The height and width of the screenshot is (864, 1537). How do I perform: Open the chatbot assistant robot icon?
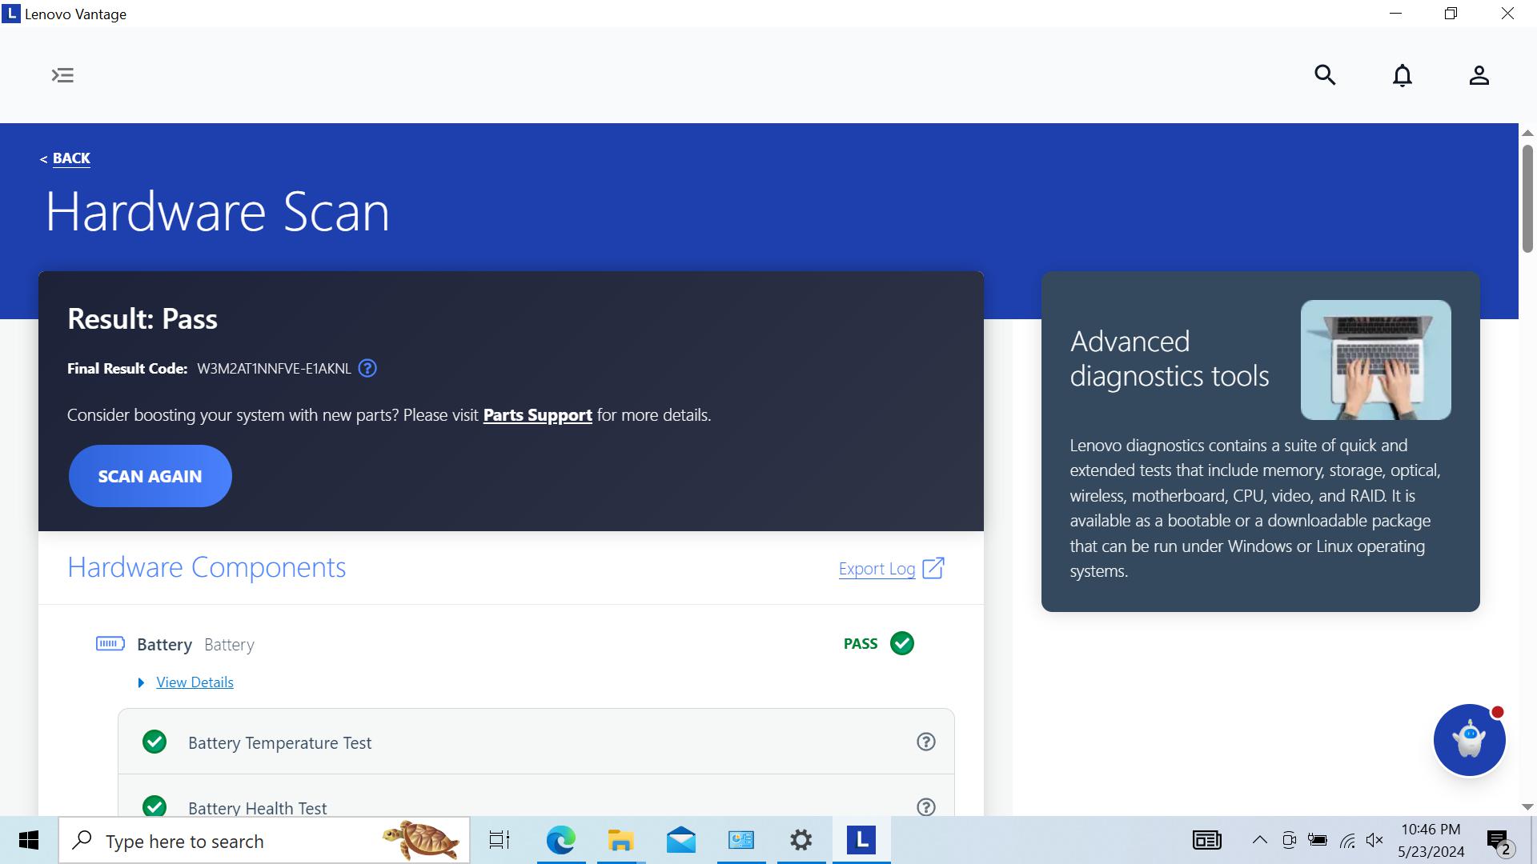[1469, 740]
